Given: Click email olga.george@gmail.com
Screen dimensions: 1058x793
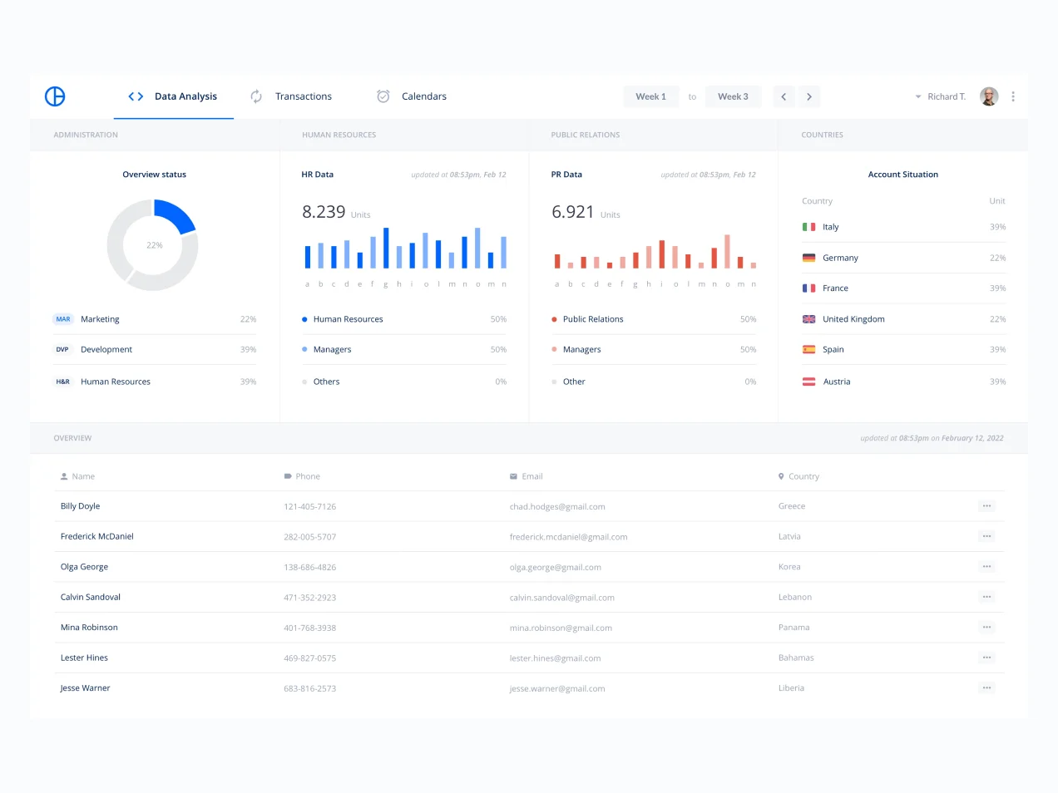Looking at the screenshot, I should coord(556,568).
